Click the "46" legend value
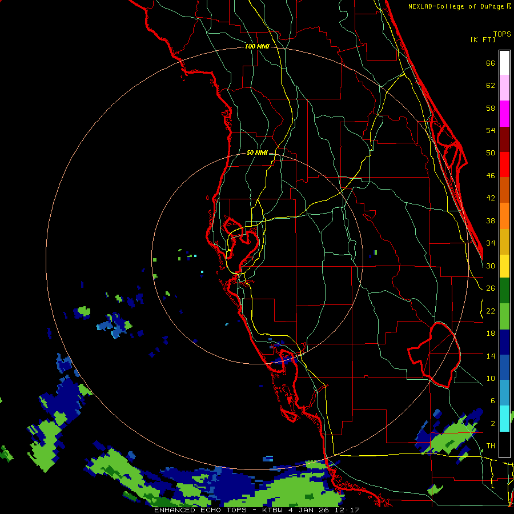This screenshot has height=514, width=514. click(x=491, y=175)
